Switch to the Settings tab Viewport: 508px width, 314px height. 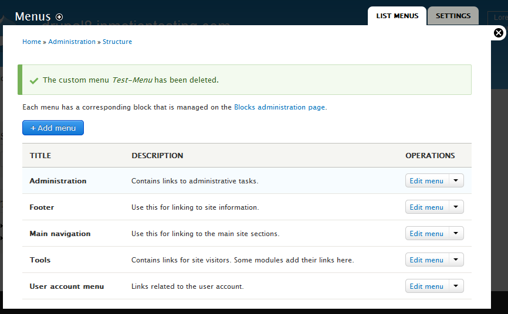click(x=453, y=16)
